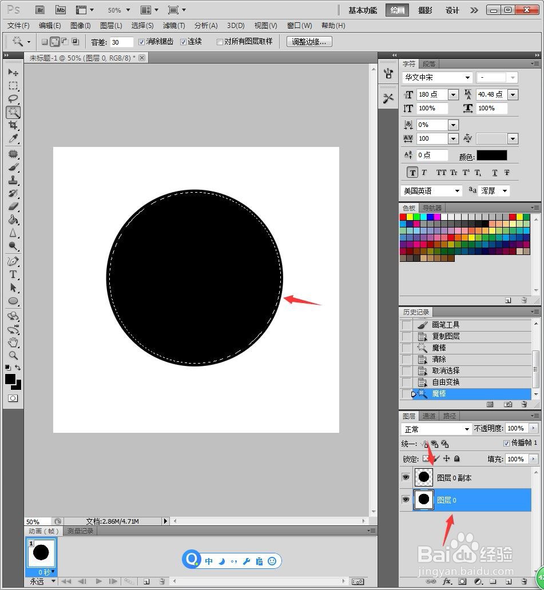Swap foreground and background colors

point(18,367)
